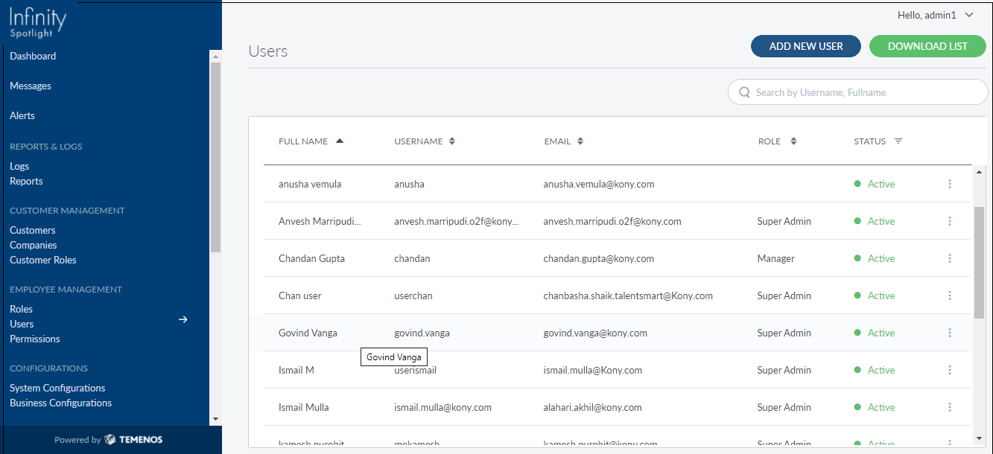
Task: Toggle Full Name sort order arrow
Action: pyautogui.click(x=340, y=141)
